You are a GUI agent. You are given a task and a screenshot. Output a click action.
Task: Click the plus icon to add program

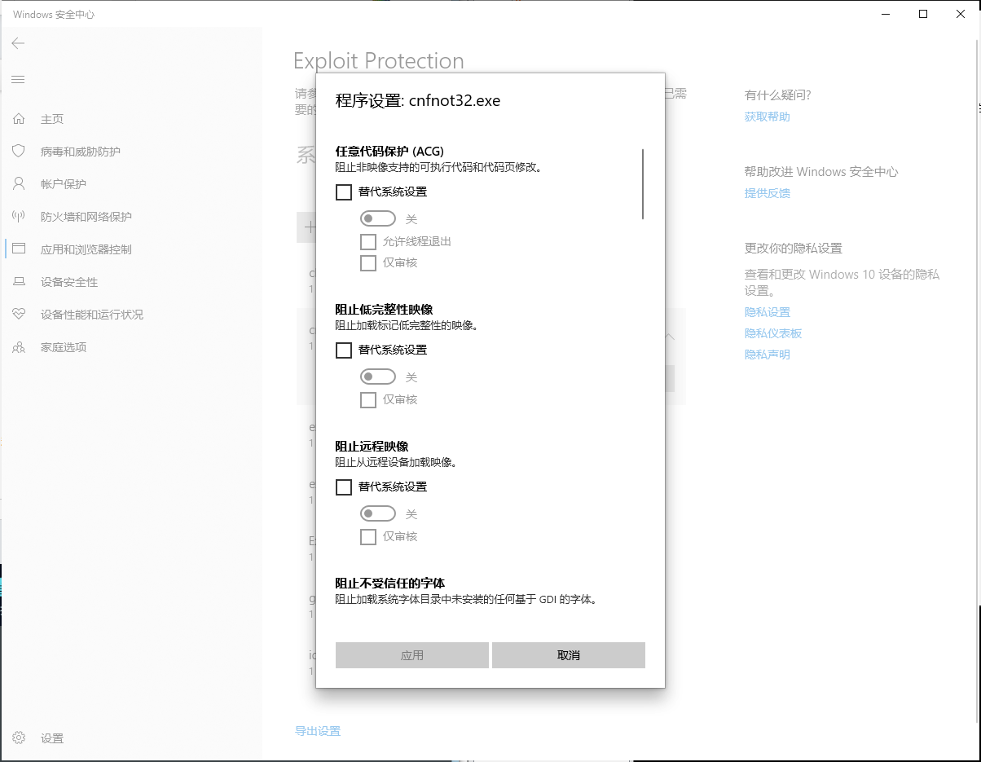pos(309,227)
